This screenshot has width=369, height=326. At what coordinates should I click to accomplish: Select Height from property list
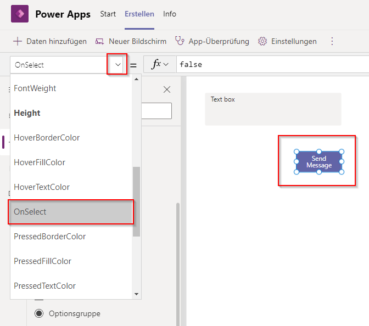pos(71,113)
